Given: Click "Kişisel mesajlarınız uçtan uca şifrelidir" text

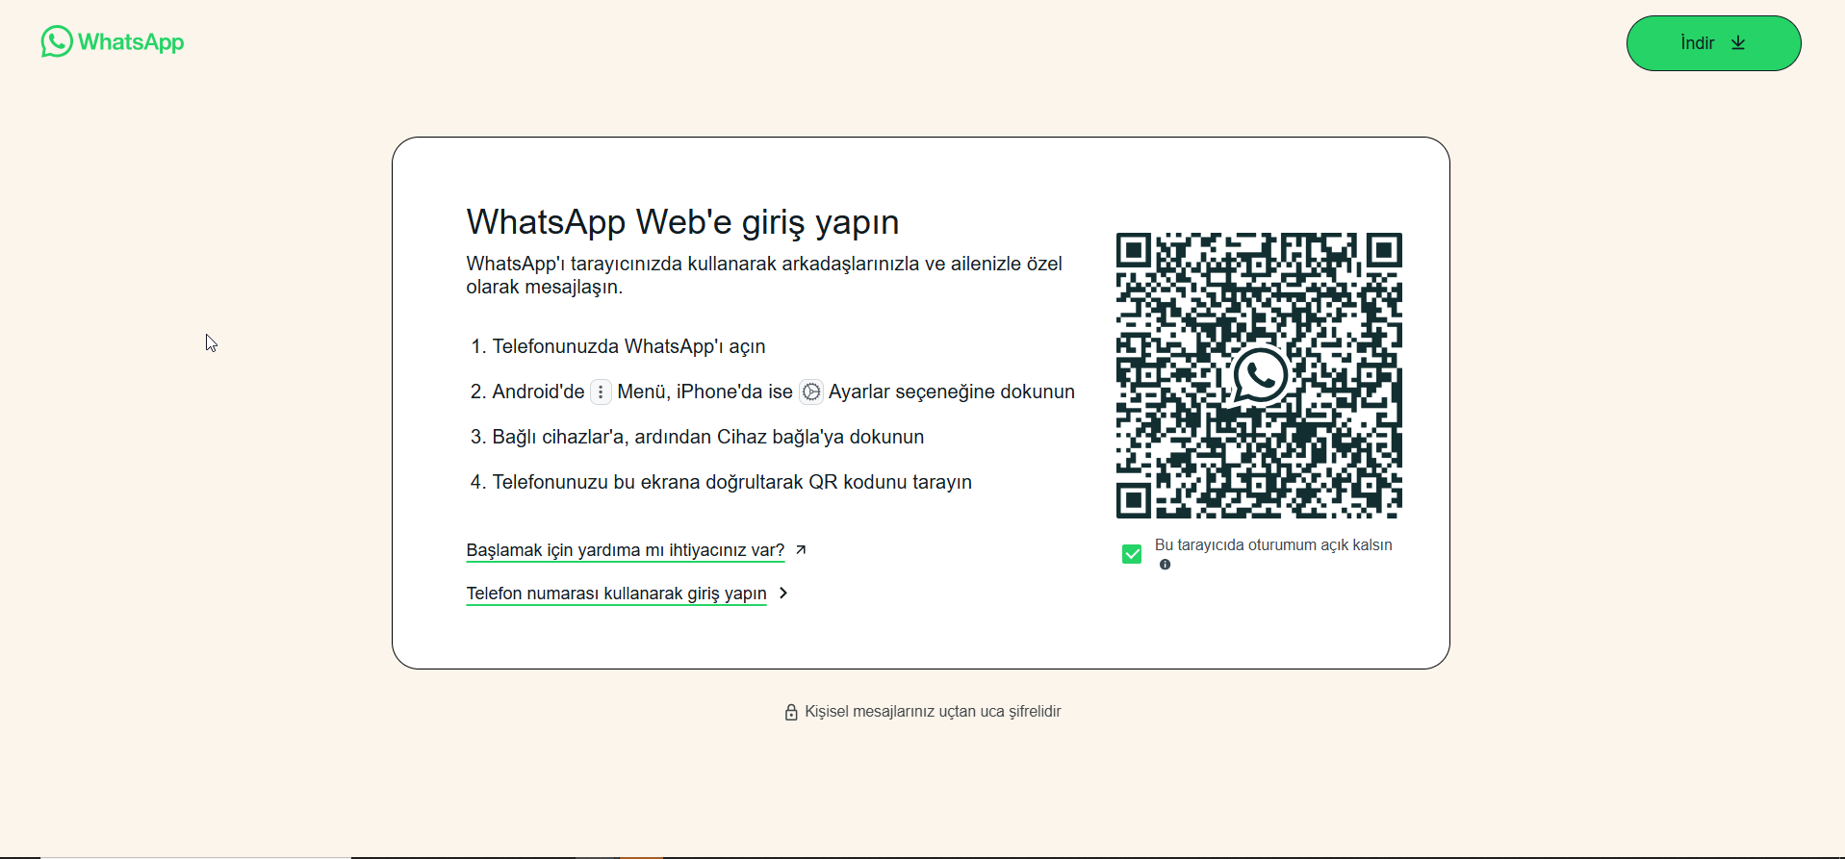Looking at the screenshot, I should click(x=933, y=712).
